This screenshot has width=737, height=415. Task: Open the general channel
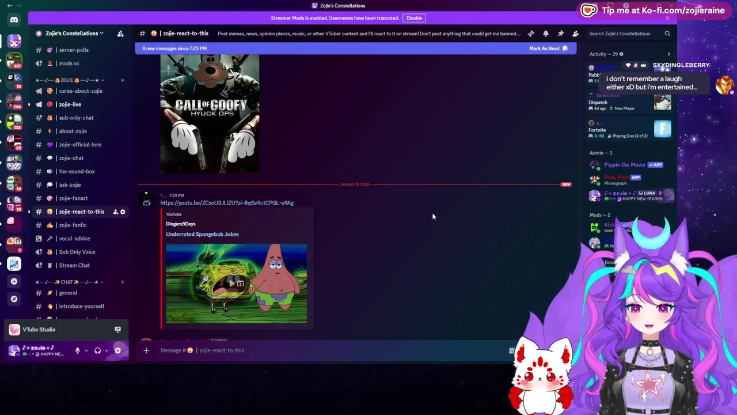coord(80,293)
